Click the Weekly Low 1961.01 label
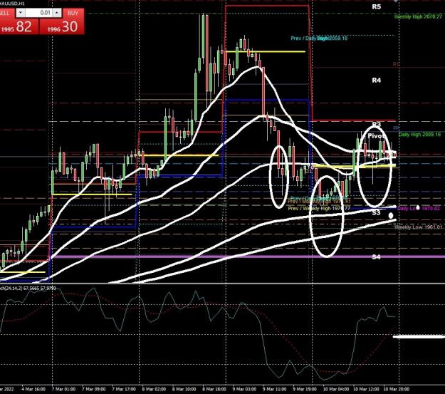The height and width of the screenshot is (394, 445). pos(419,227)
